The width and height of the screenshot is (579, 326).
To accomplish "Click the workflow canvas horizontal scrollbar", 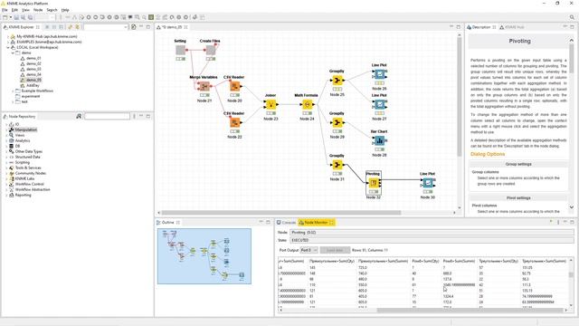I will click(281, 213).
